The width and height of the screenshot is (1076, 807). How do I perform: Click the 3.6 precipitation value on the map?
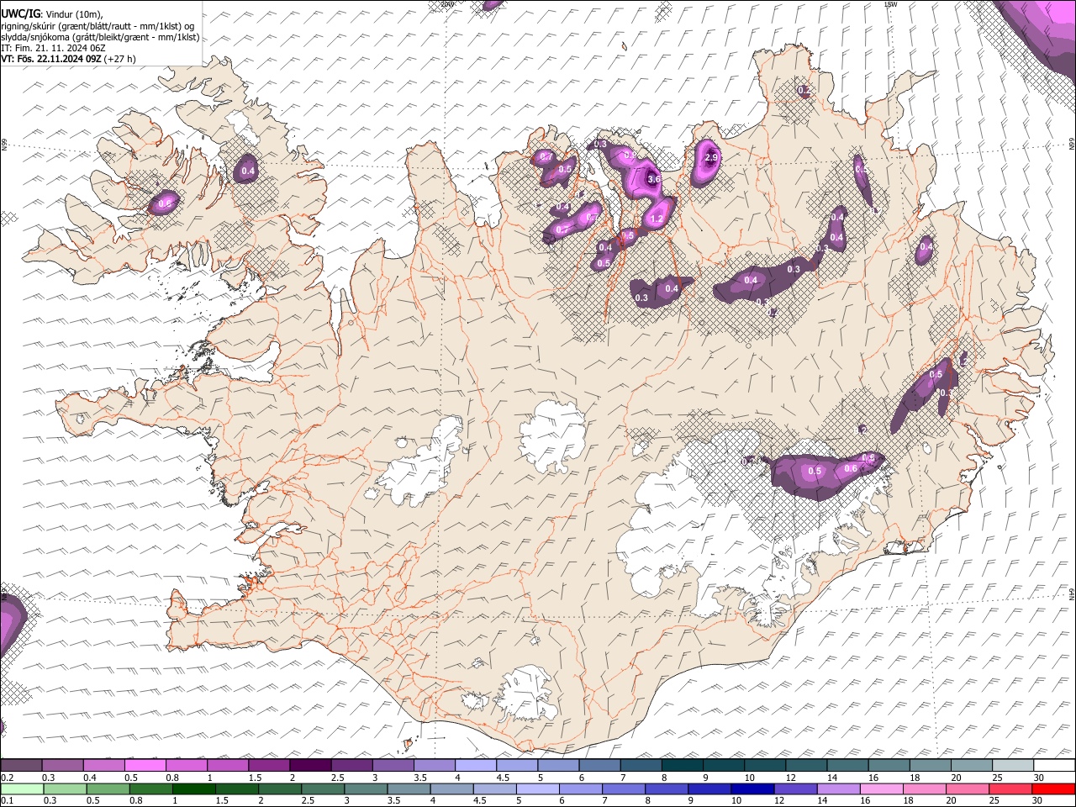click(654, 179)
